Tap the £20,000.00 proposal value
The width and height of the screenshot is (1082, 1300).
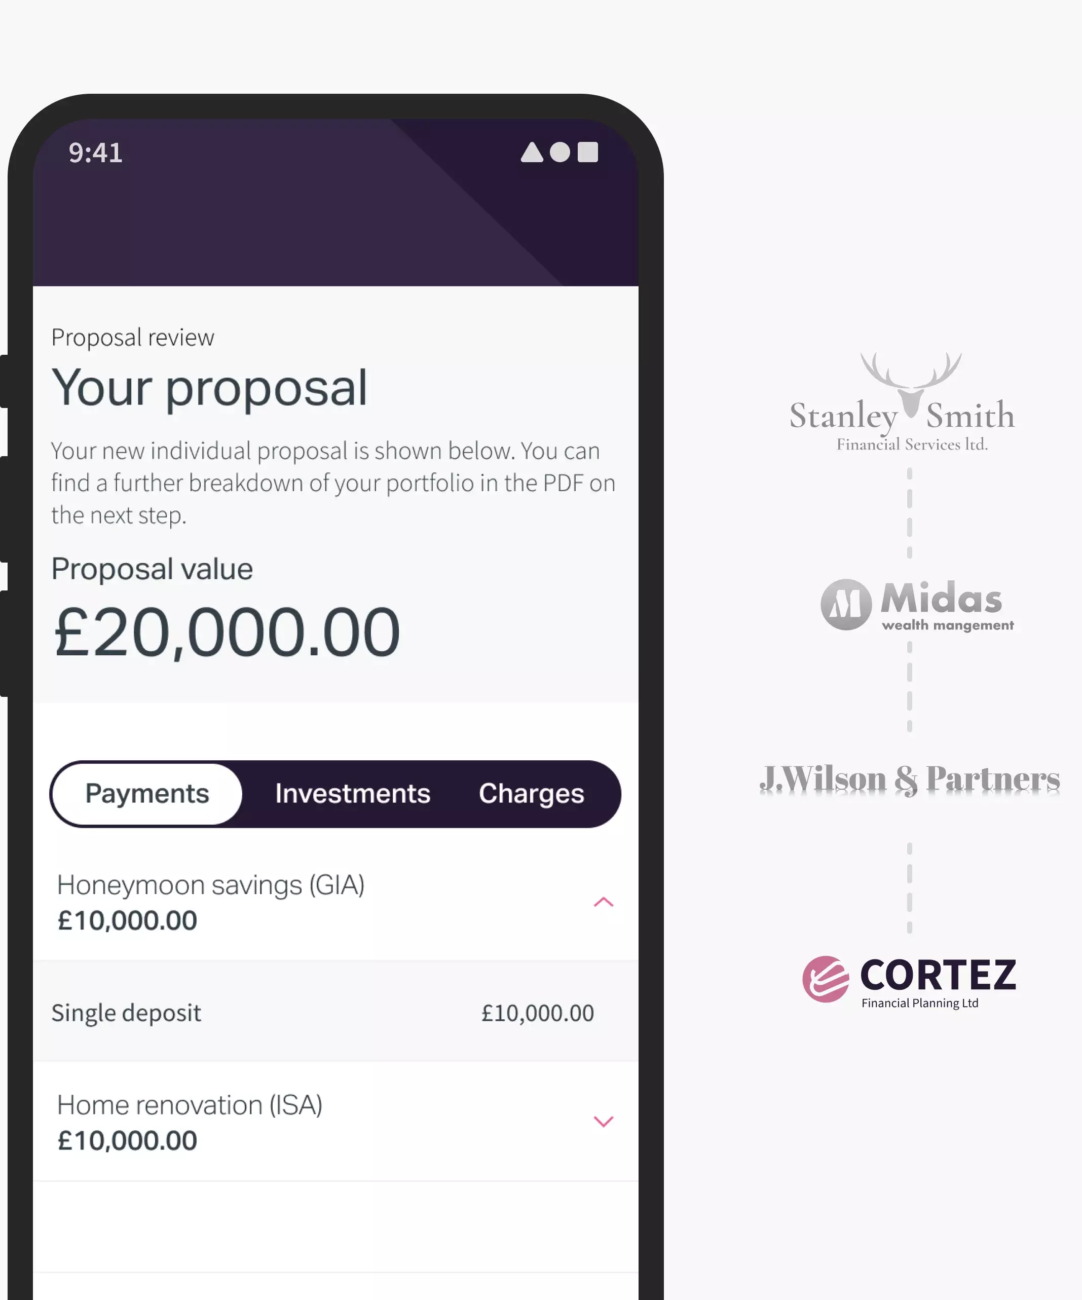coord(227,632)
